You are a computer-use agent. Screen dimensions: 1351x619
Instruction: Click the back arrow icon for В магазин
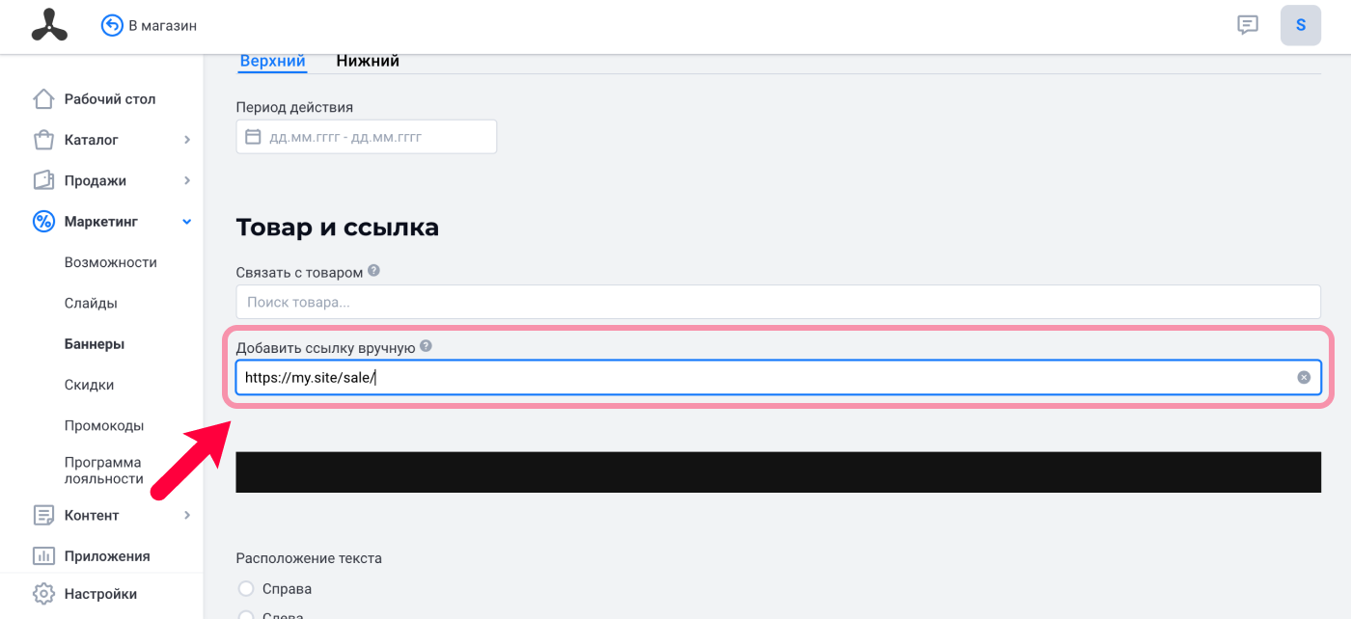click(x=112, y=25)
